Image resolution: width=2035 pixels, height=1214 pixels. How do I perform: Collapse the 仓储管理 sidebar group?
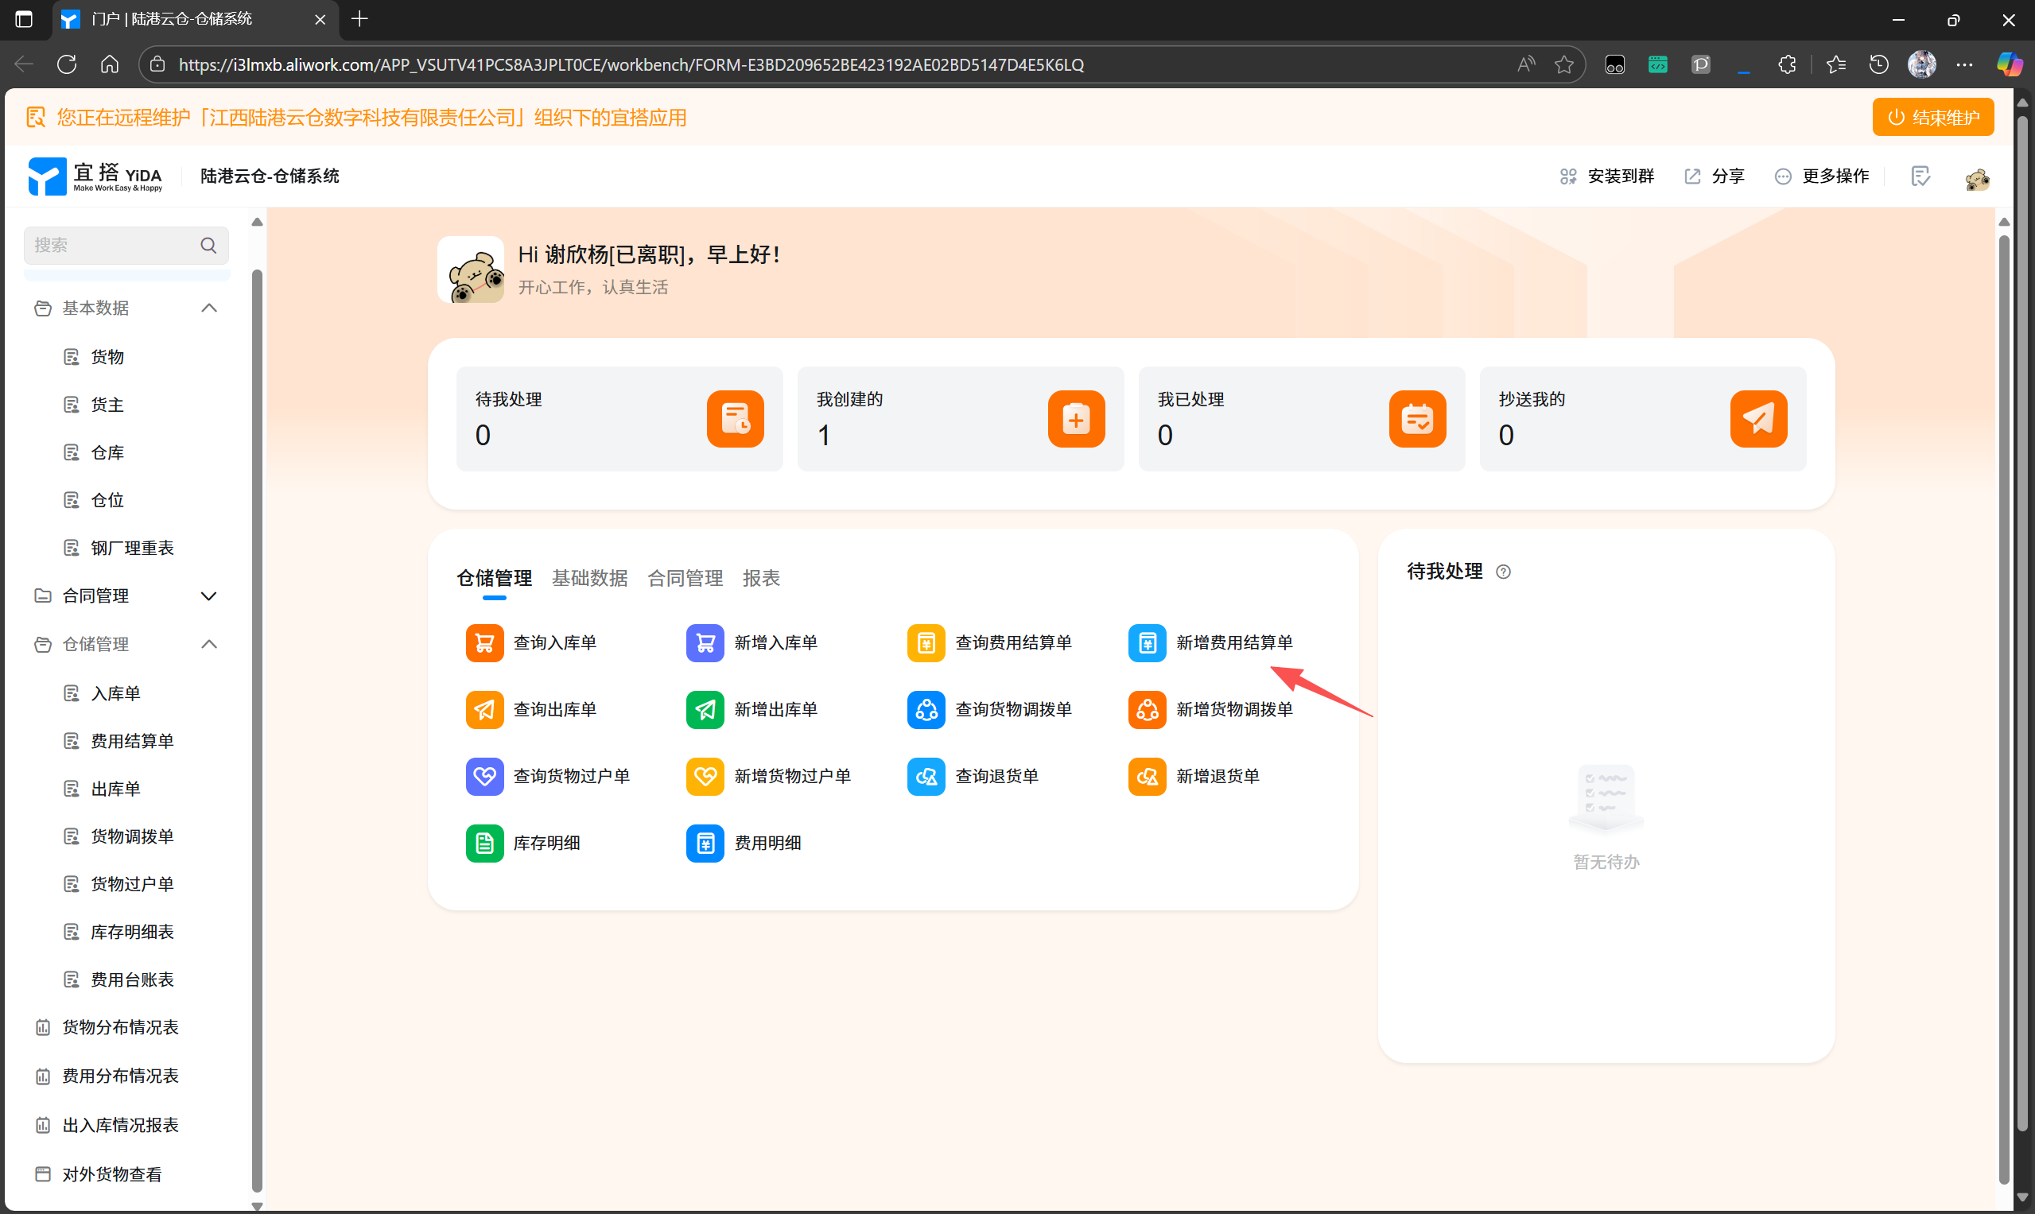[x=208, y=644]
